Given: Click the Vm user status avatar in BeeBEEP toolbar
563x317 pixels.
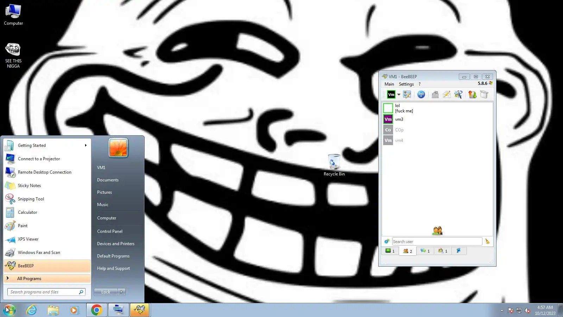Looking at the screenshot, I should 391,94.
